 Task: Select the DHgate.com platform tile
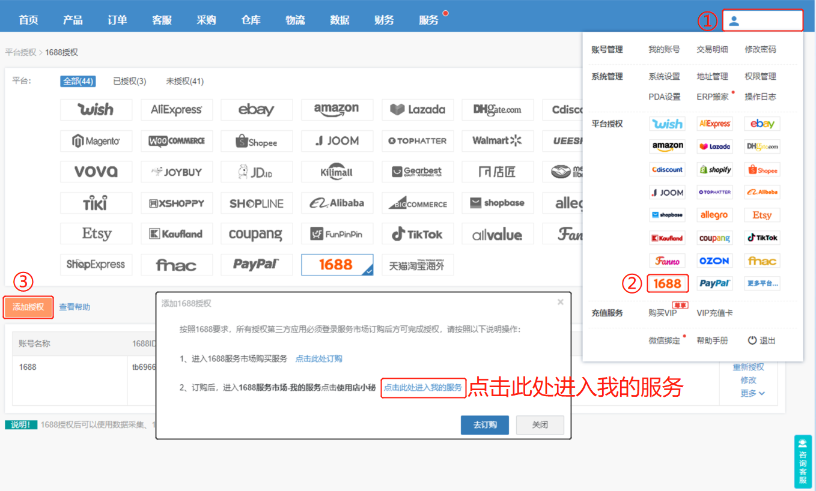(x=498, y=110)
